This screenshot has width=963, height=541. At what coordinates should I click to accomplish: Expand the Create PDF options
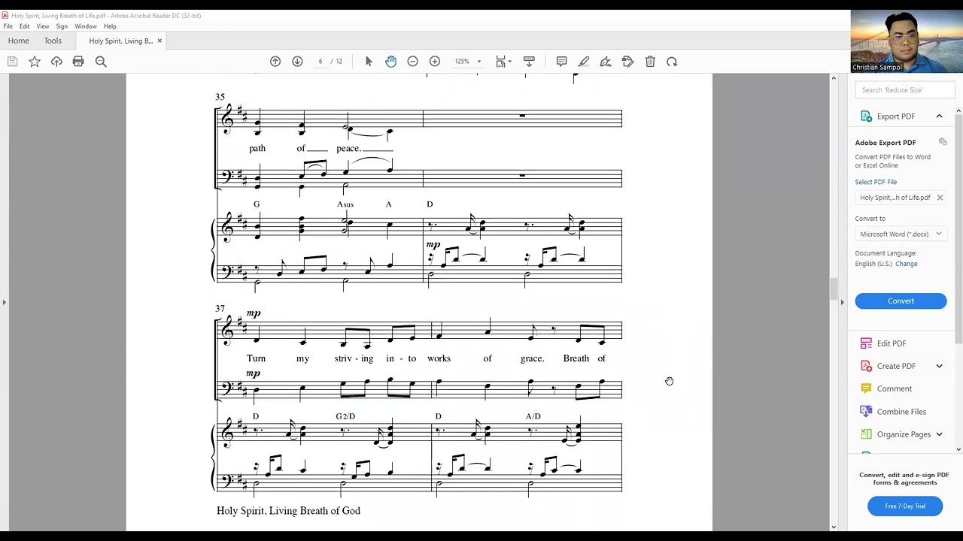(x=939, y=366)
